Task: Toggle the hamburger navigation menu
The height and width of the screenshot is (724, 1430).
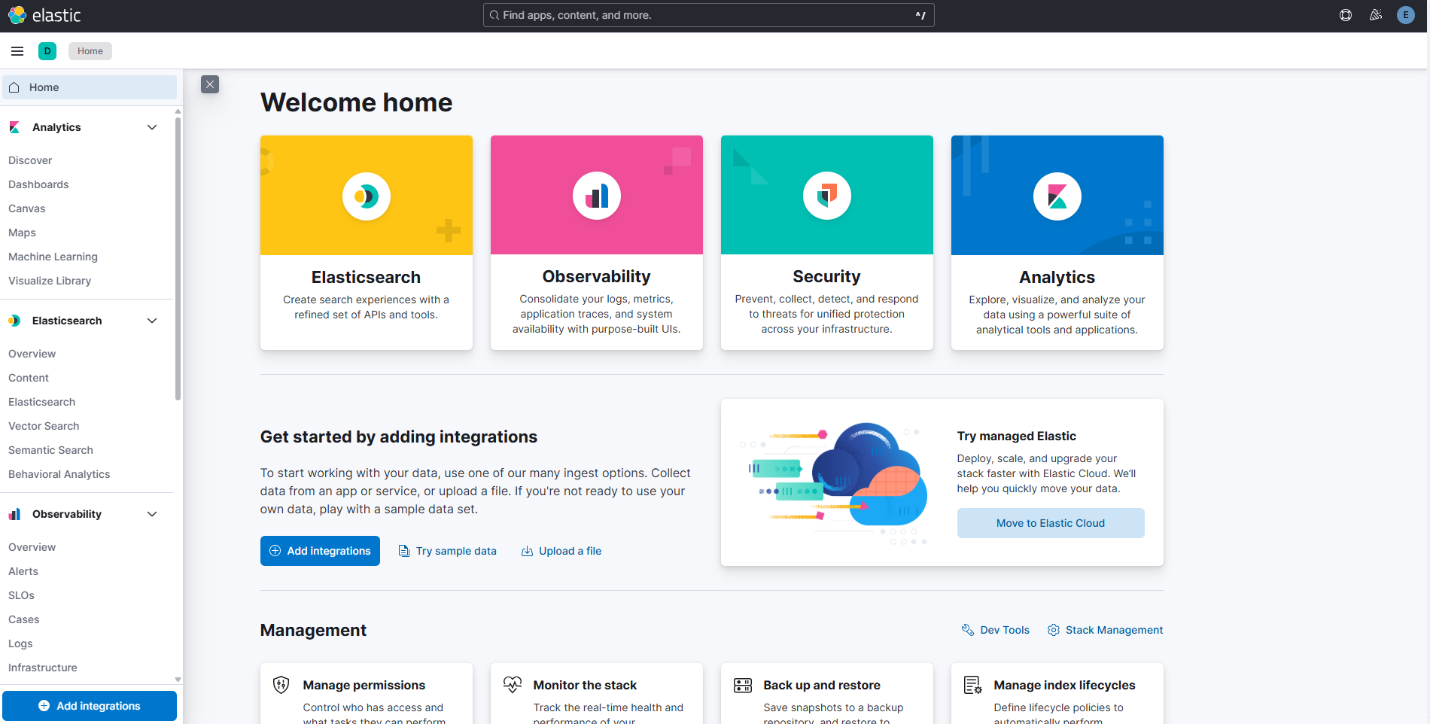Action: coord(17,51)
